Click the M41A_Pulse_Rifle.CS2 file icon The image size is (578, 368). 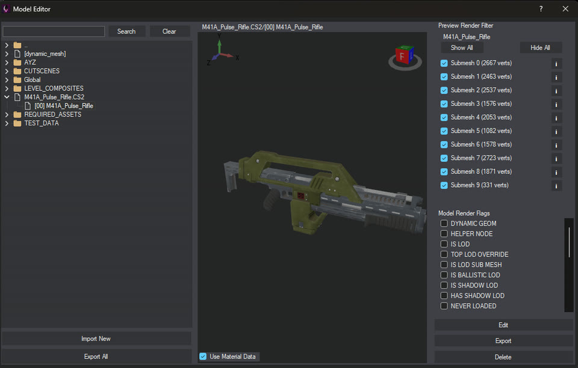click(x=17, y=97)
